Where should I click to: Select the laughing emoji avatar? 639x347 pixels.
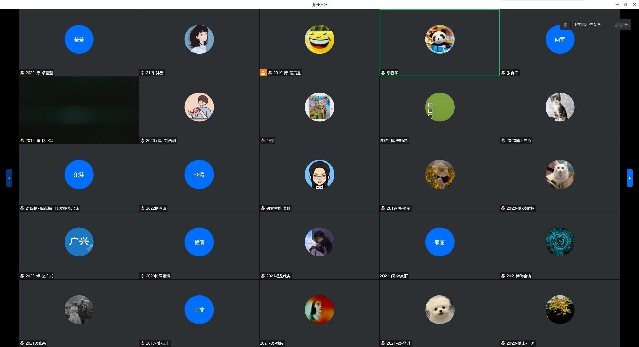click(319, 39)
